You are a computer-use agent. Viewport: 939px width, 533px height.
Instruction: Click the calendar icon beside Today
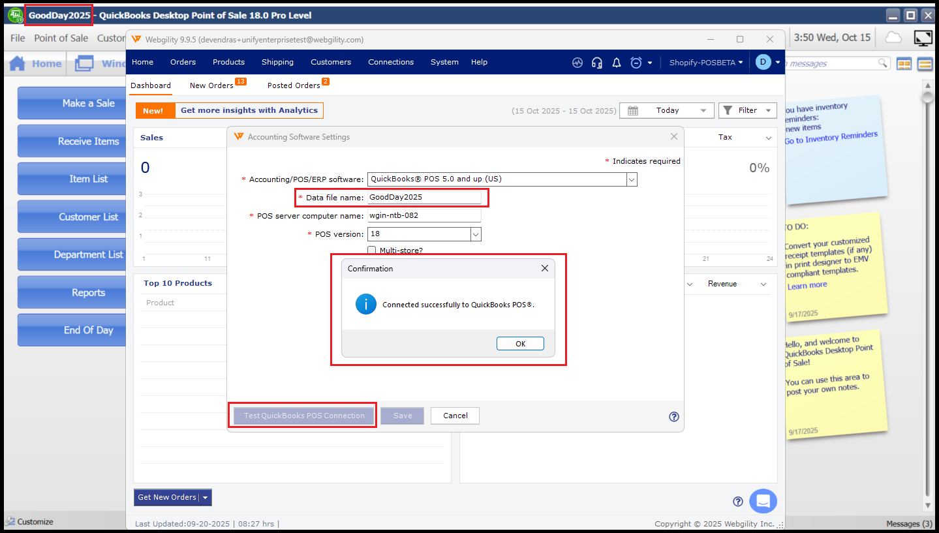[x=632, y=111]
